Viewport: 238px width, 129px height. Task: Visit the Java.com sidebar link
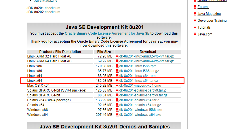point(205,34)
